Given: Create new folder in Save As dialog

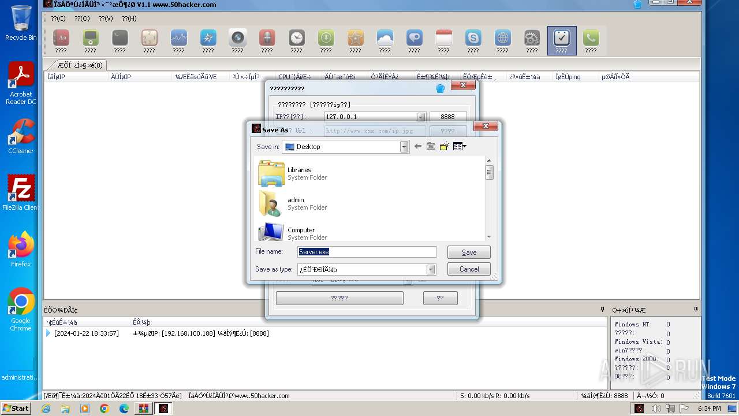Looking at the screenshot, I should click(x=444, y=147).
